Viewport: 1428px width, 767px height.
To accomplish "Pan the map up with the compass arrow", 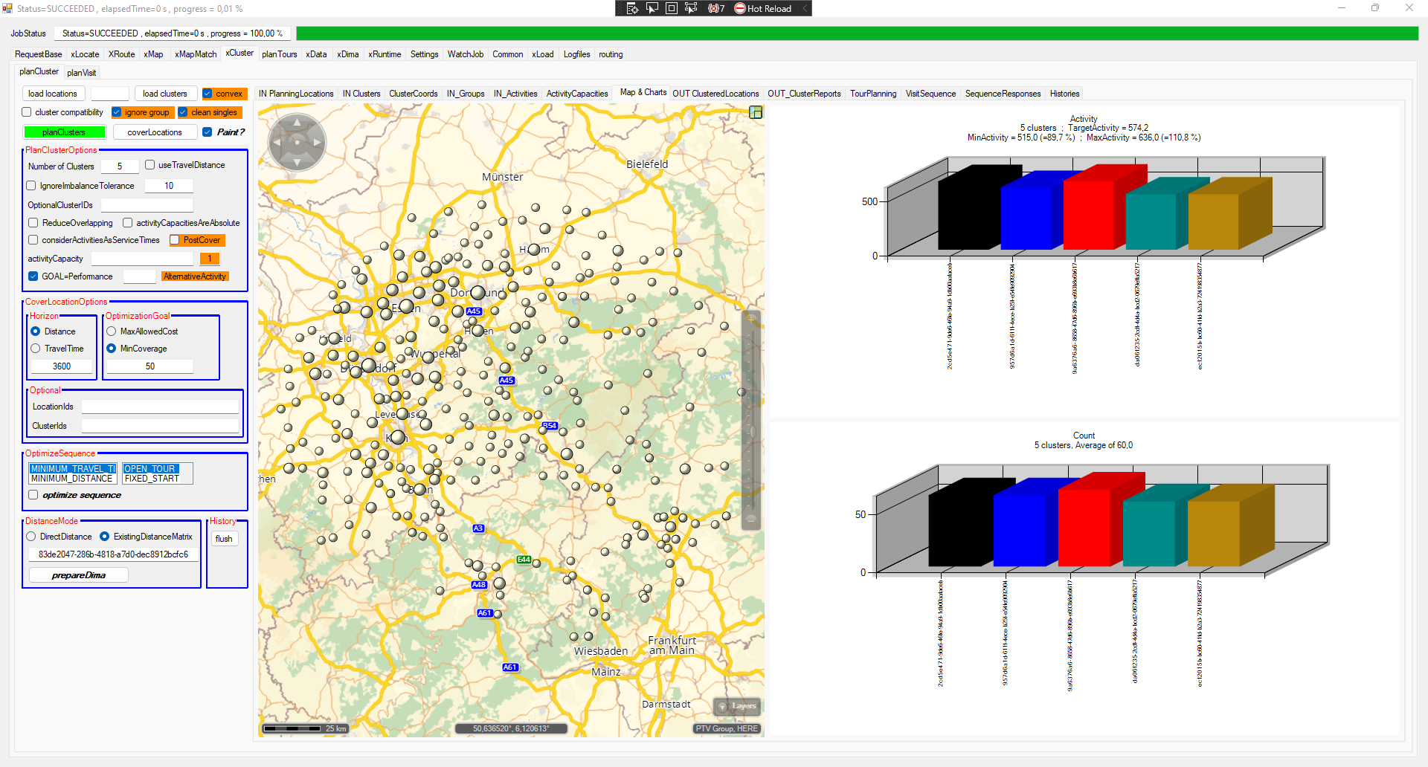I will pyautogui.click(x=297, y=121).
